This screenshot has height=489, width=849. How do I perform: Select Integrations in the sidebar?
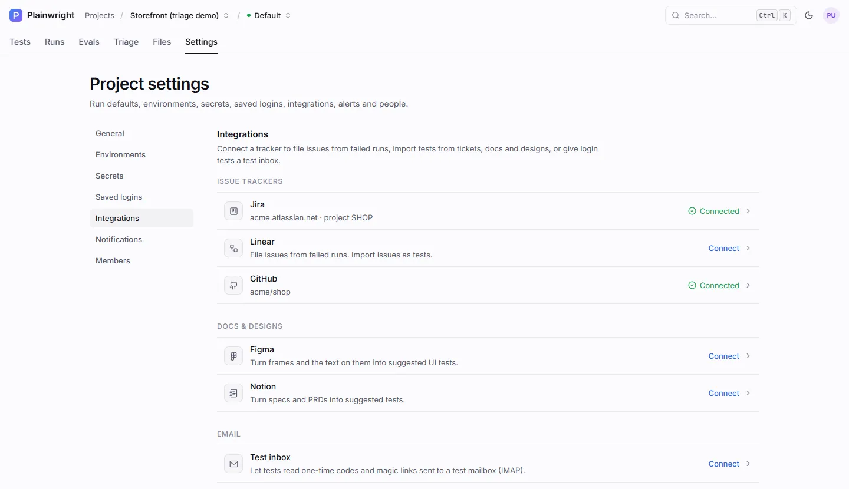click(x=141, y=218)
